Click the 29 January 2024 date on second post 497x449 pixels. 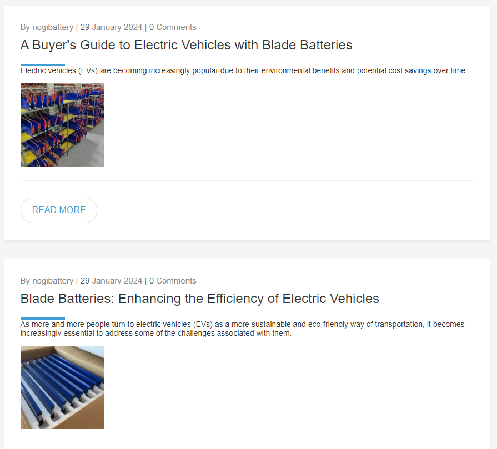coord(111,281)
